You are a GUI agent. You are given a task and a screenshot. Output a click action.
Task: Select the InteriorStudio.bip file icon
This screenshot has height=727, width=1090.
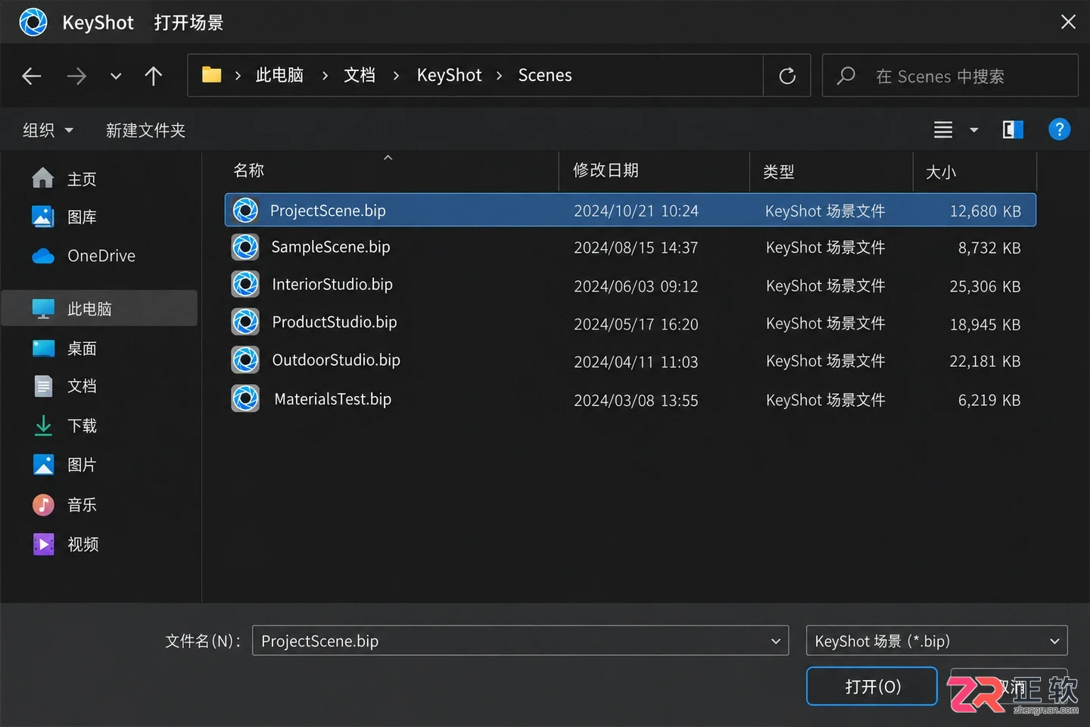245,284
